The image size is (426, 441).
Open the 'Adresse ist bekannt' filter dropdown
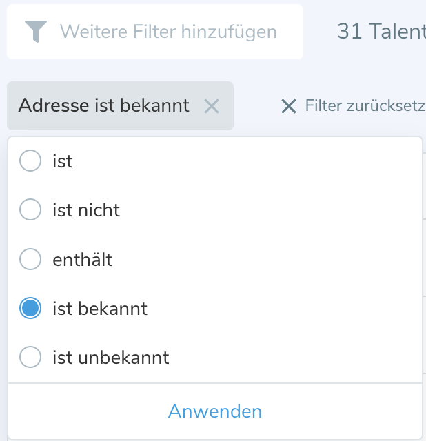click(103, 106)
